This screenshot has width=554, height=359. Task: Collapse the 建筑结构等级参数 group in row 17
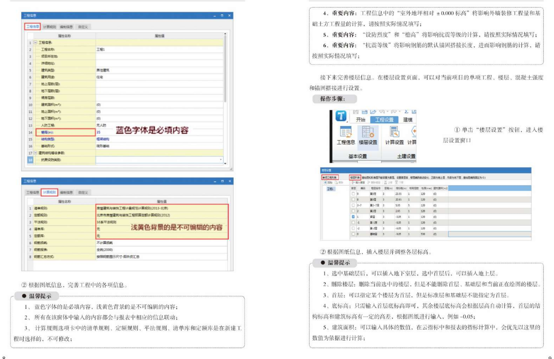[35, 153]
